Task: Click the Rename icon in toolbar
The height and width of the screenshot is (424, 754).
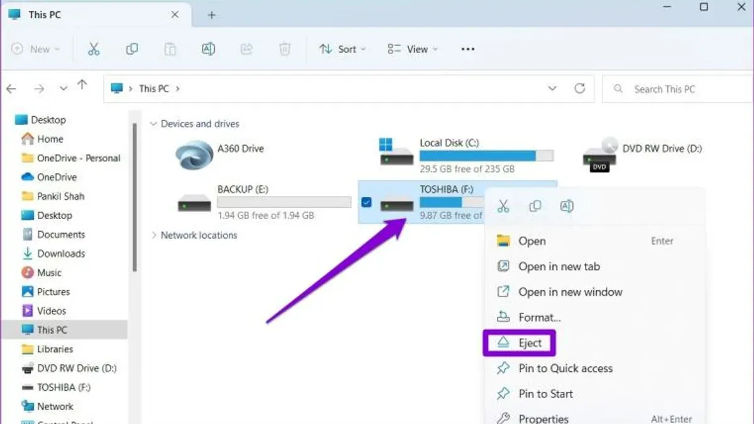Action: coord(208,49)
